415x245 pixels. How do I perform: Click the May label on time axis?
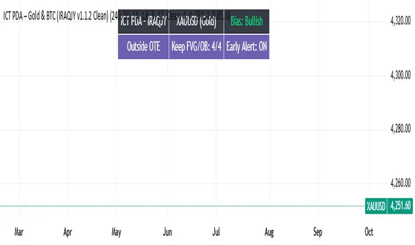[116, 232]
